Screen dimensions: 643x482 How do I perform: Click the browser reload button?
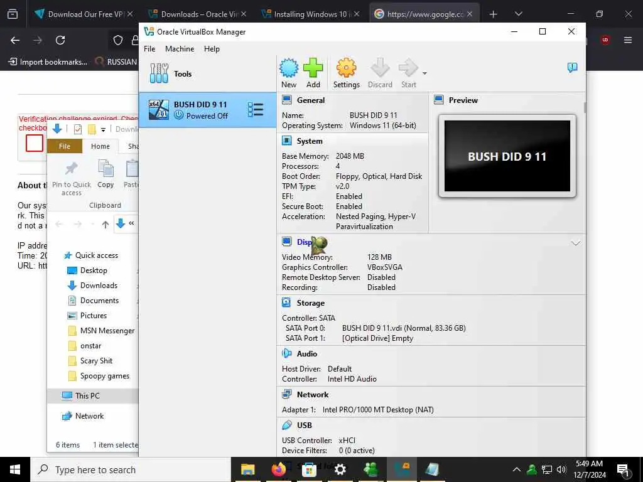[60, 40]
